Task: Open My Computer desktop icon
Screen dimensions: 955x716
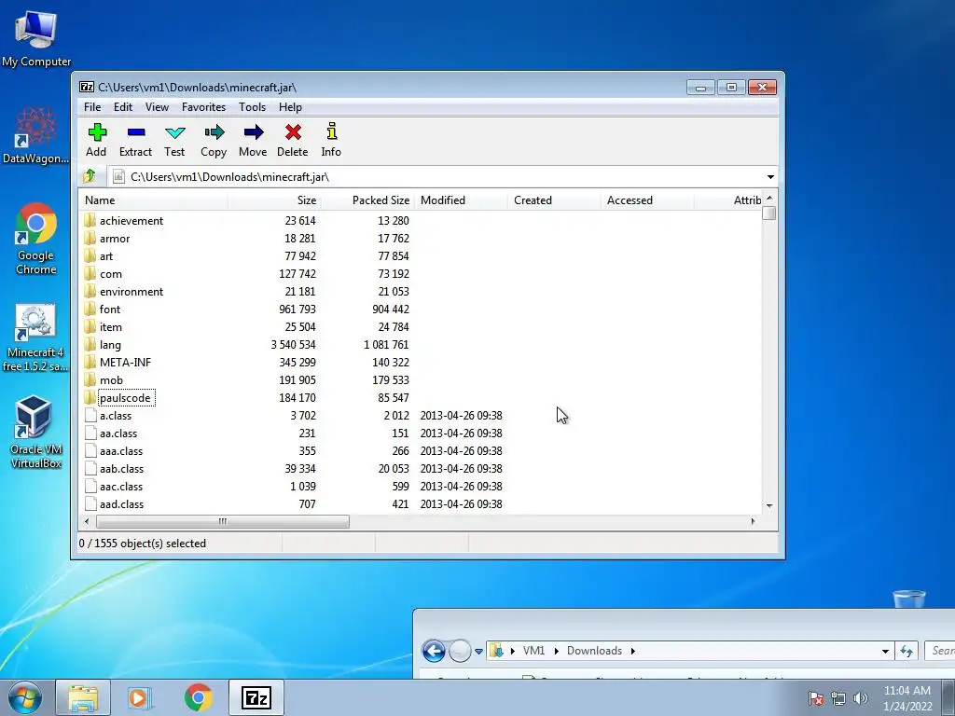Action: (x=36, y=39)
